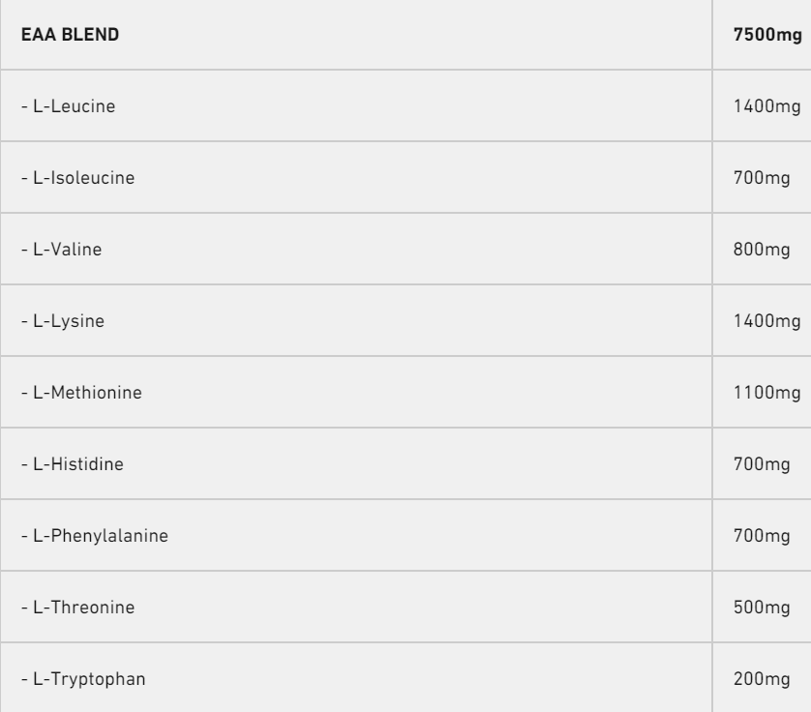
Task: Click the 700mg amount beside L-Histidine
Action: pyautogui.click(x=764, y=464)
